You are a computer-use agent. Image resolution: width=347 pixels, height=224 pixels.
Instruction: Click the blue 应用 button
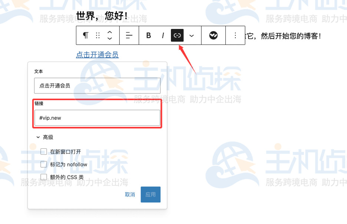(150, 194)
